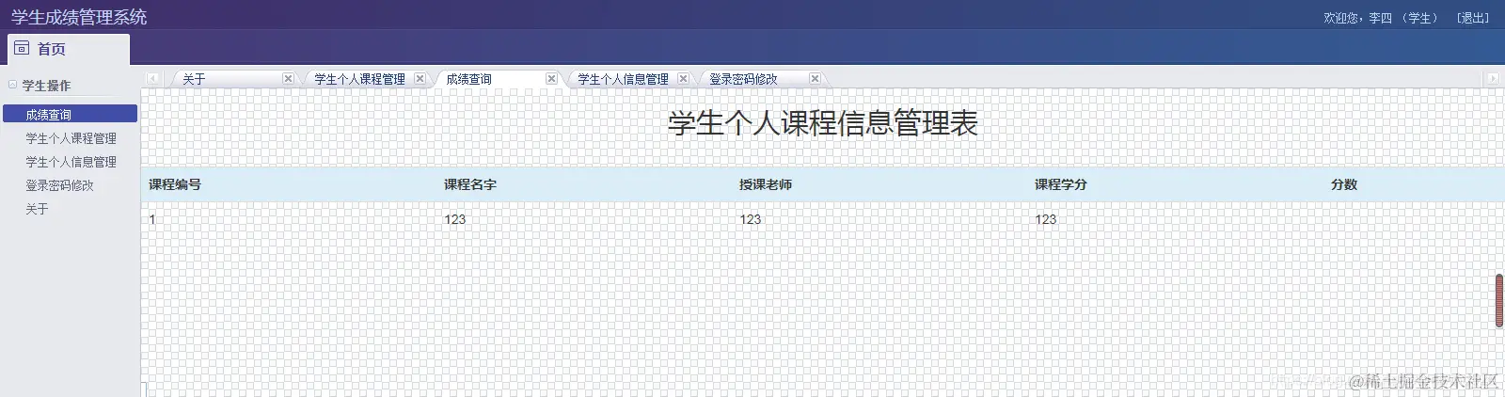1505x397 pixels.
Task: Click the 学生个人课程信息管理表 heading
Action: point(823,123)
